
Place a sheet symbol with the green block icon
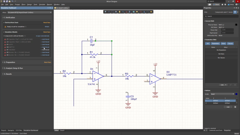click(134, 12)
